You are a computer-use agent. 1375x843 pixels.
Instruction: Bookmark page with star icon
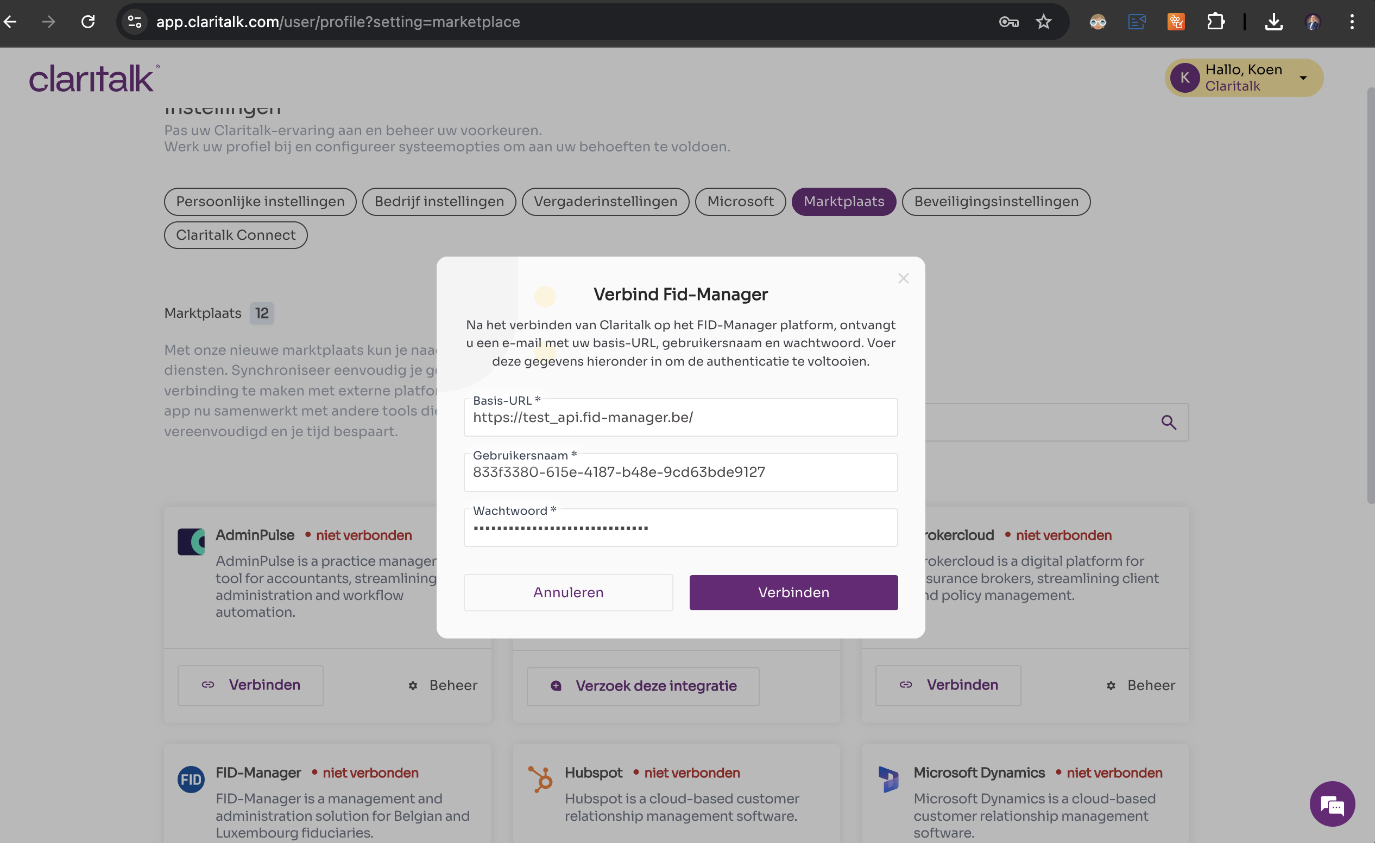click(1043, 22)
